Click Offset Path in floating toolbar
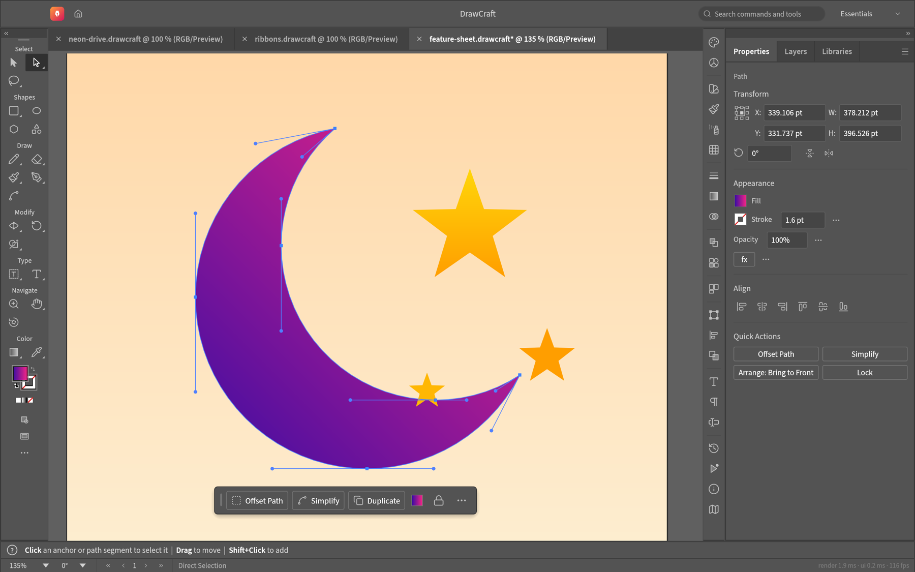915x572 pixels. (258, 501)
